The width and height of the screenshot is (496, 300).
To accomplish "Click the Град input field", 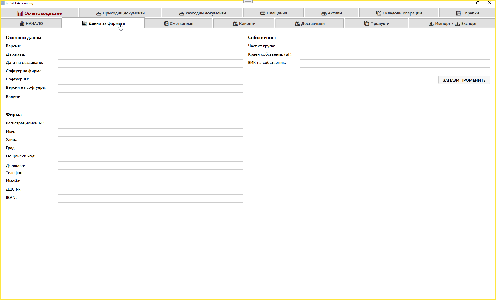I will click(x=150, y=149).
